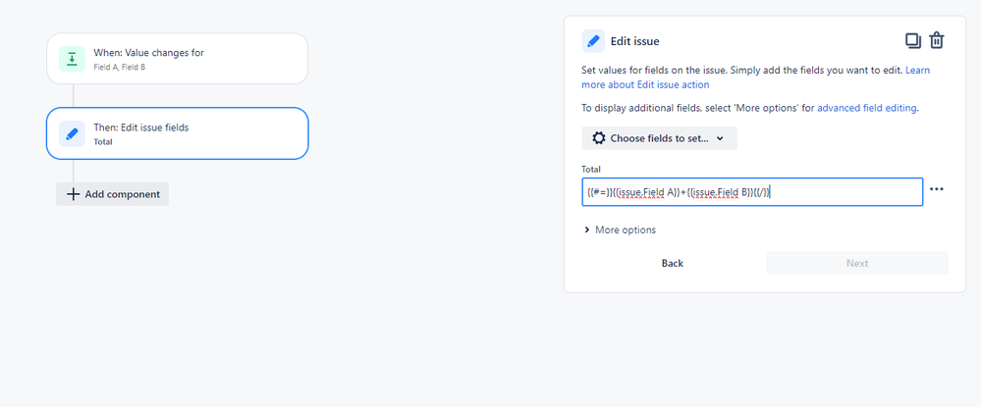
Task: Expand the More options section
Action: [619, 229]
